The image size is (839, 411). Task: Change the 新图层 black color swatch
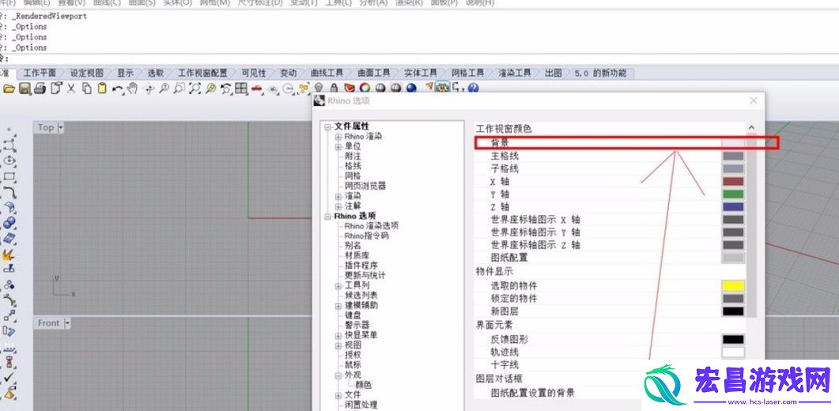733,311
